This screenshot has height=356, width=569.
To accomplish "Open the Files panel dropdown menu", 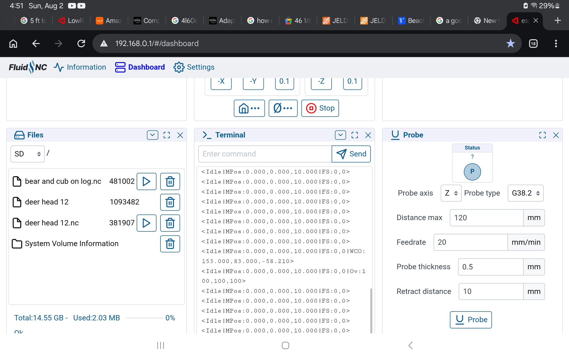I will coord(152,135).
